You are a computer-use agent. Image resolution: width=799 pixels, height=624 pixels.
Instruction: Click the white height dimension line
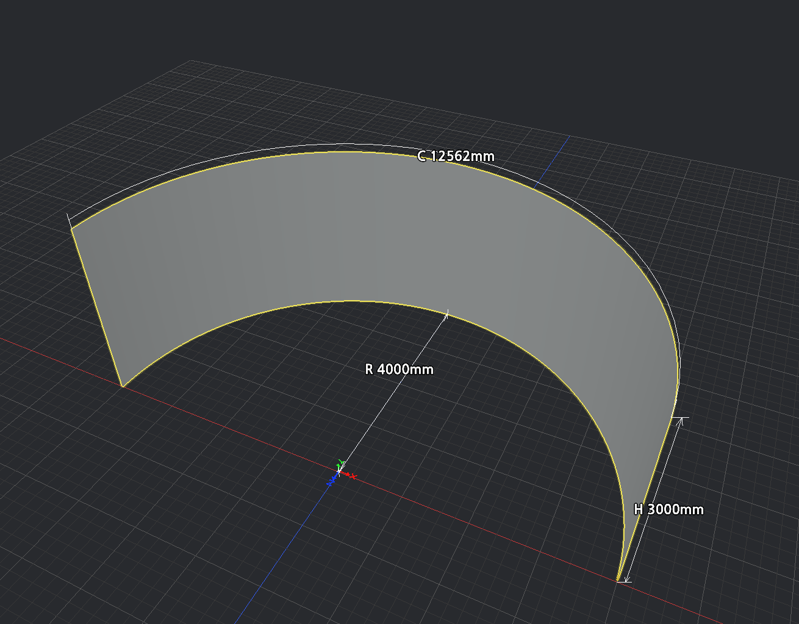pyautogui.click(x=652, y=500)
